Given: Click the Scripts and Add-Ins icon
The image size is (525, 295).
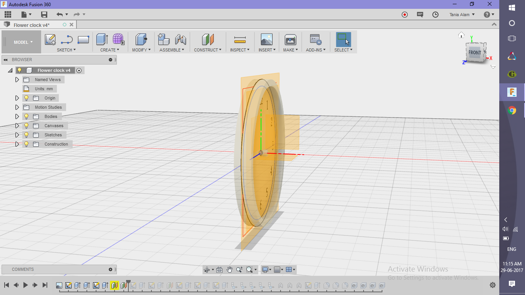Looking at the screenshot, I should [316, 40].
